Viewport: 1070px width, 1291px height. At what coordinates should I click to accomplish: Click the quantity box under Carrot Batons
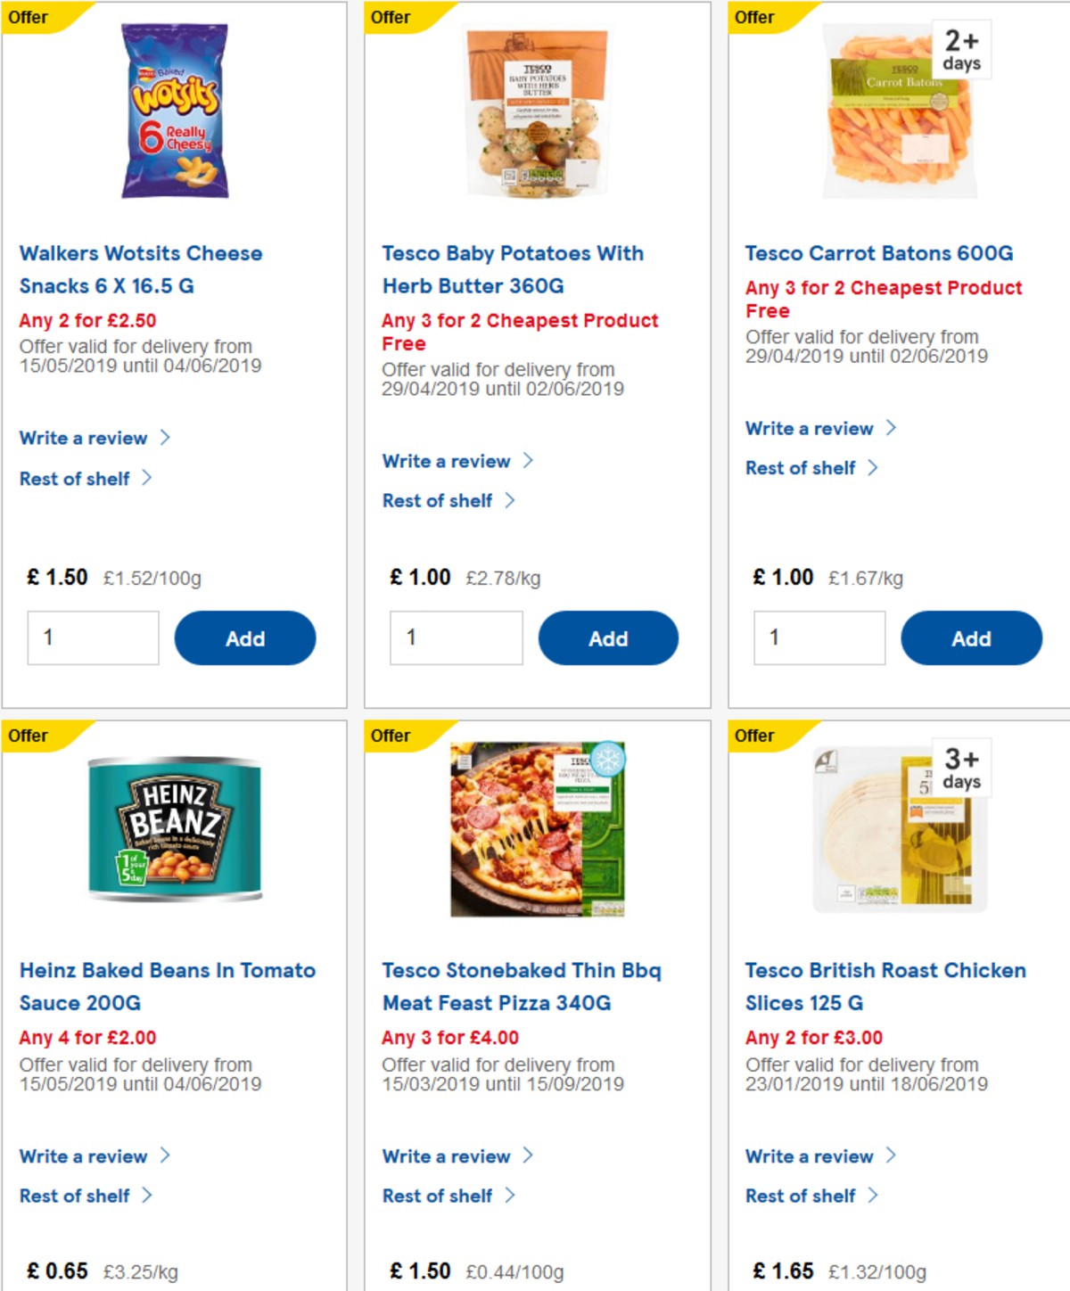tap(819, 637)
